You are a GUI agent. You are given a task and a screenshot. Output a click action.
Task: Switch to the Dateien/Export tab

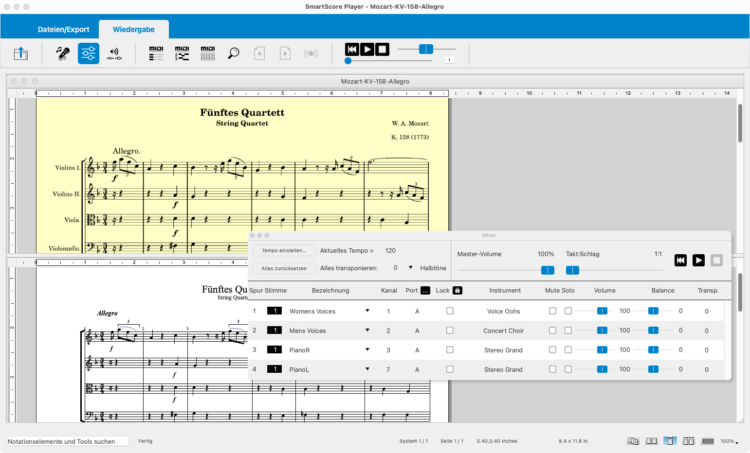(64, 30)
